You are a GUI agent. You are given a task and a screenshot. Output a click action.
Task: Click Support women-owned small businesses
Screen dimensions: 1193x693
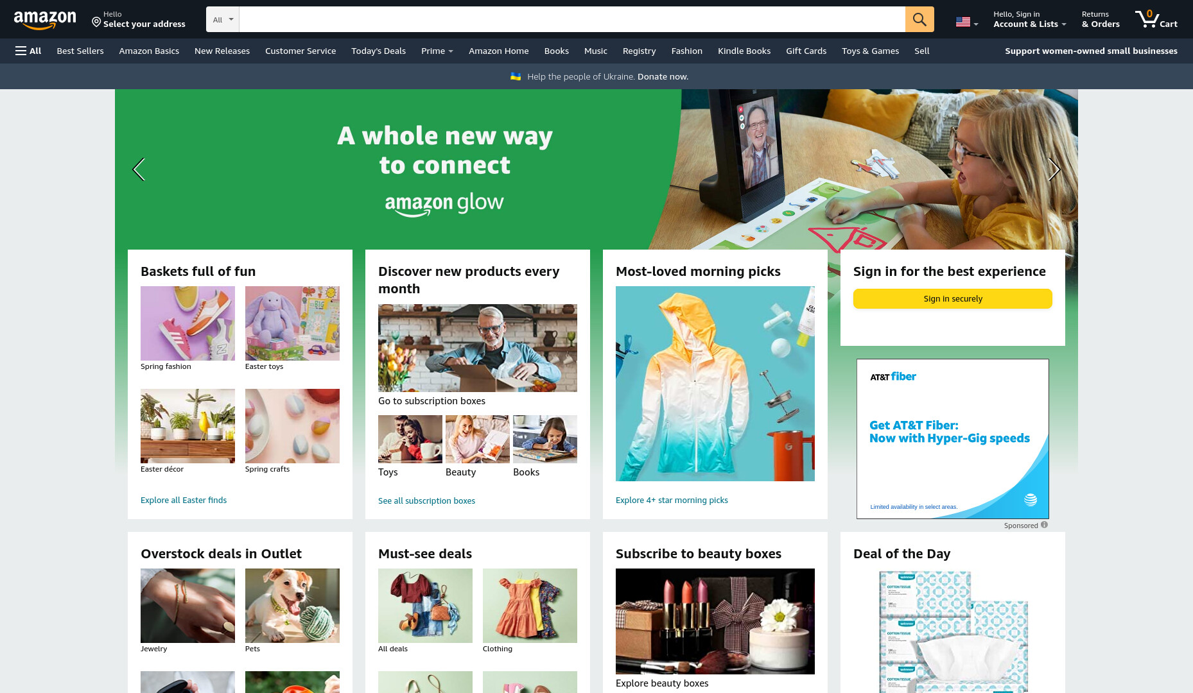pyautogui.click(x=1091, y=51)
